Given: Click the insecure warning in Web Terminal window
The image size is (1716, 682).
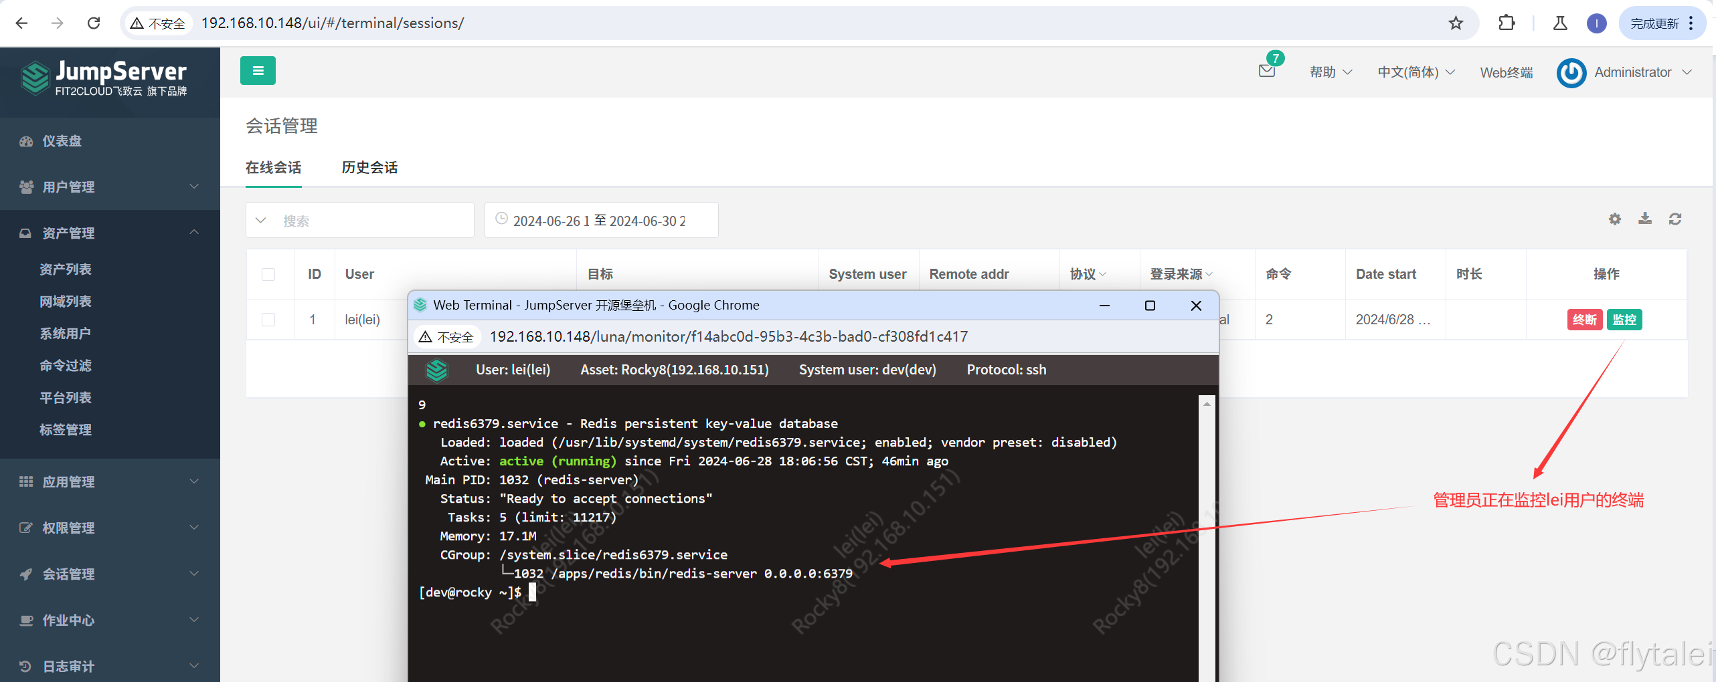Looking at the screenshot, I should point(446,337).
